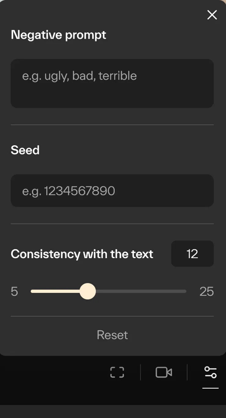Click the underline beneath the settings icon
Viewport: 226px width, 418px height.
[x=210, y=388]
